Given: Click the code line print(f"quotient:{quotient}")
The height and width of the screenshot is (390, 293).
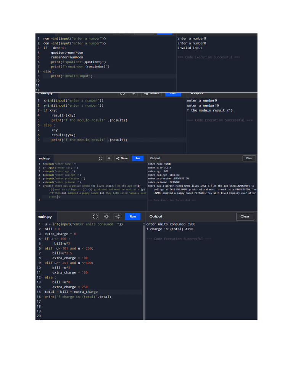Looking at the screenshot, I should tap(78, 62).
